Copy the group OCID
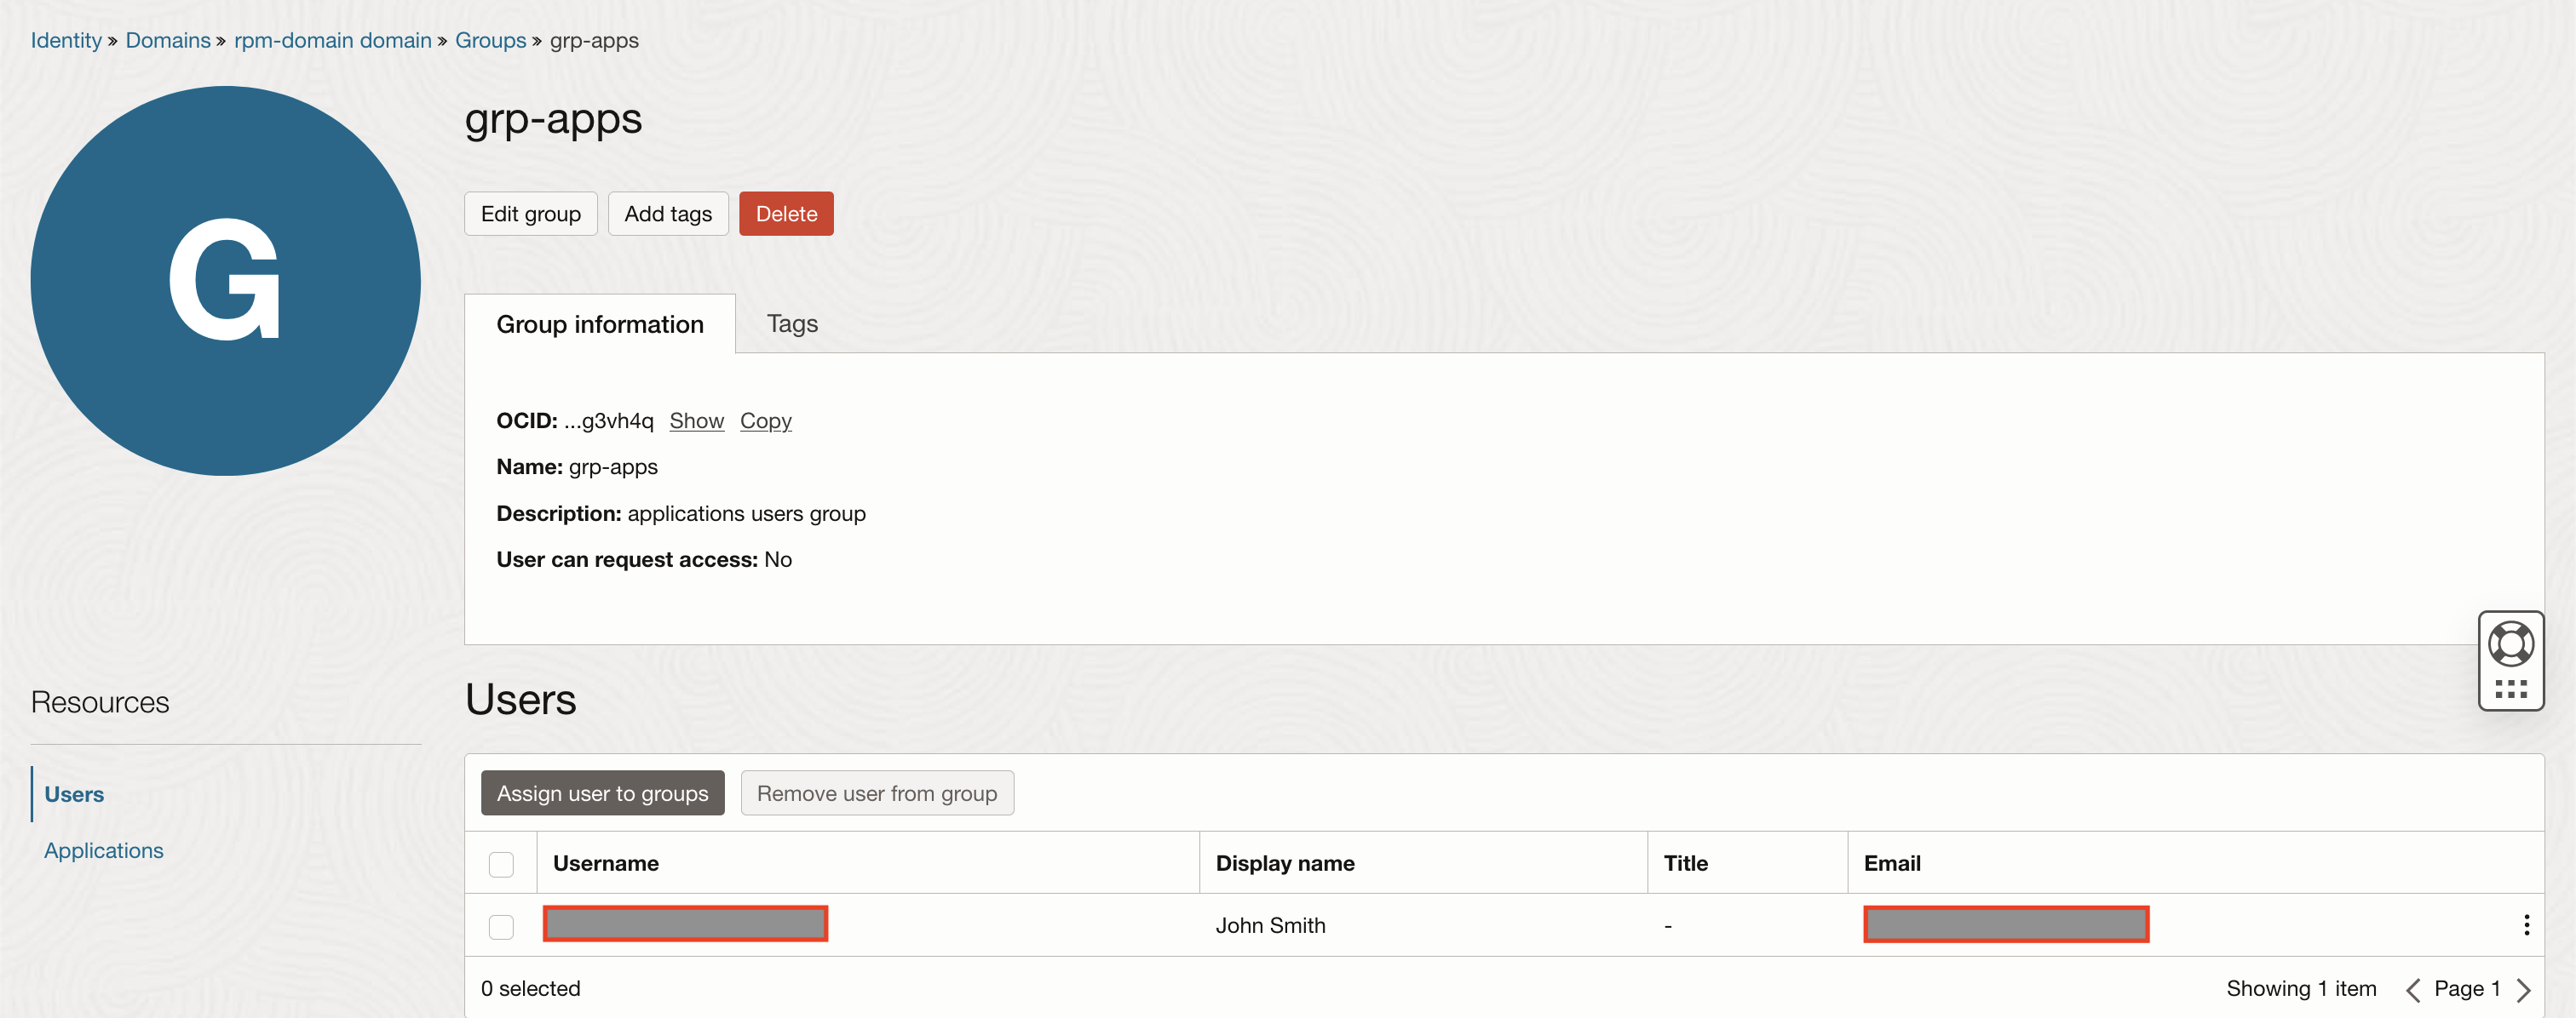 (765, 420)
